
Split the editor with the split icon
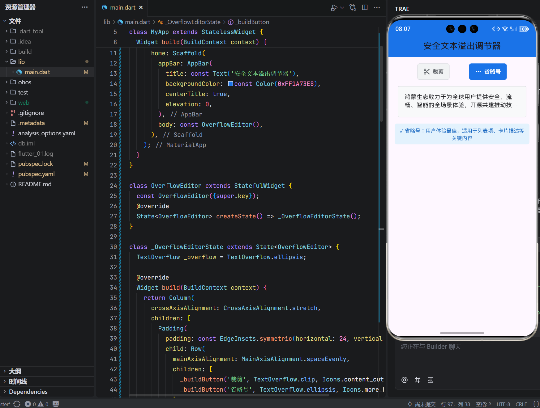[x=365, y=7]
